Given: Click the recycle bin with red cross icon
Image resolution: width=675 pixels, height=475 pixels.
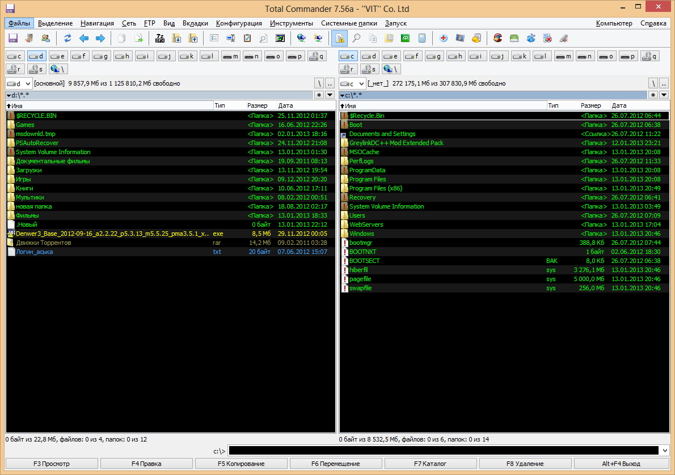Looking at the screenshot, I should click(547, 39).
